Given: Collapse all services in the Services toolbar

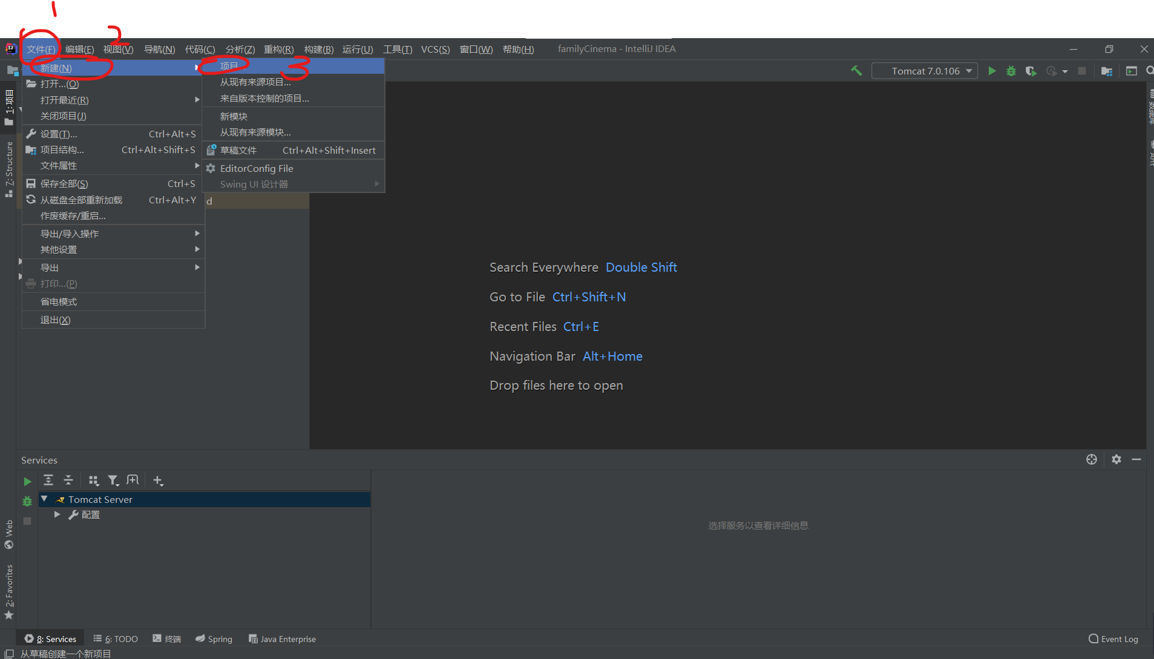Looking at the screenshot, I should point(68,480).
